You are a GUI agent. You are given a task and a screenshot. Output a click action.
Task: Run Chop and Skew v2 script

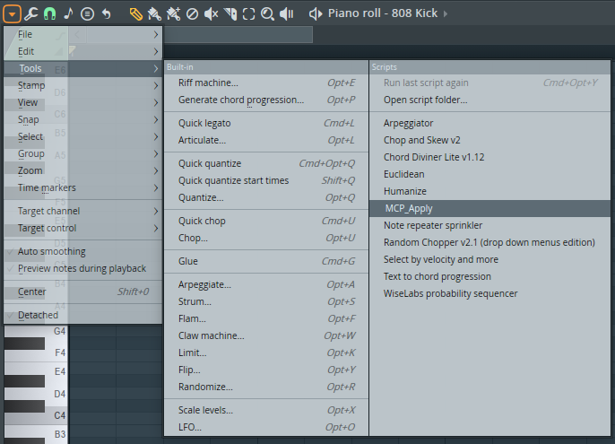click(x=489, y=140)
